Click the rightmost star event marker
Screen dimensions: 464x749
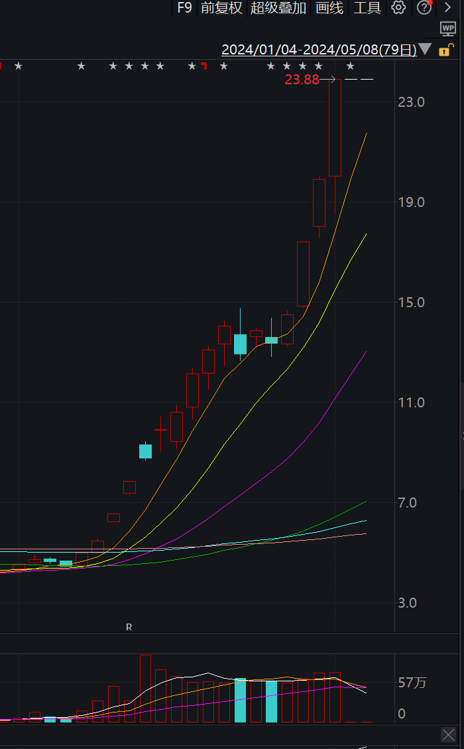pyautogui.click(x=351, y=66)
